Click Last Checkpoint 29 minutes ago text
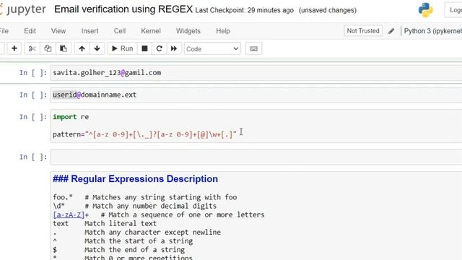 [x=244, y=10]
